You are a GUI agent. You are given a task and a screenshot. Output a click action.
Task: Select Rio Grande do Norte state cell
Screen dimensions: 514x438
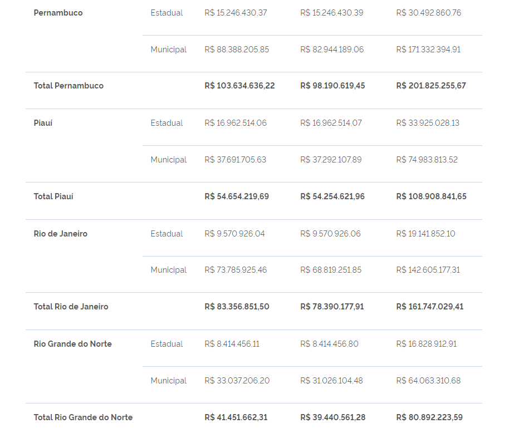(x=73, y=344)
